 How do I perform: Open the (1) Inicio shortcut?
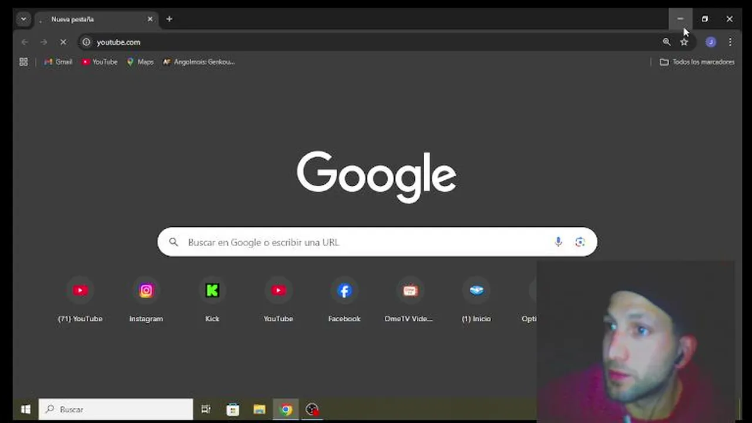pos(476,301)
